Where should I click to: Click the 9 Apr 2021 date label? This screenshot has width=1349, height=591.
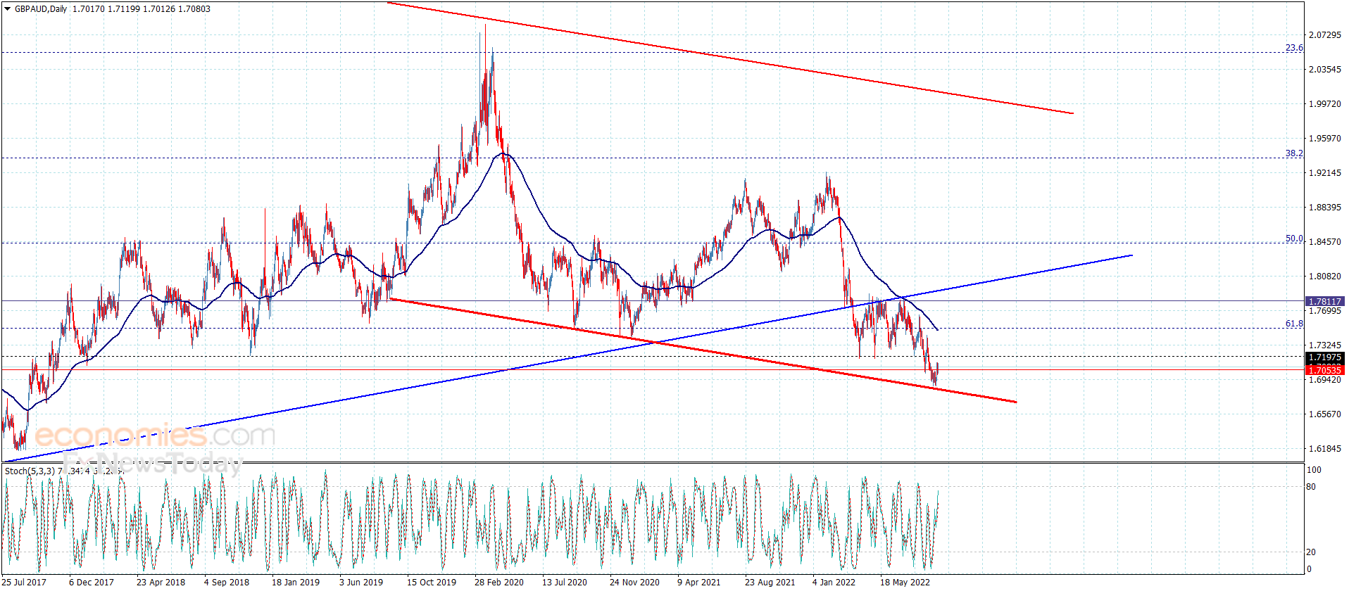tap(699, 582)
